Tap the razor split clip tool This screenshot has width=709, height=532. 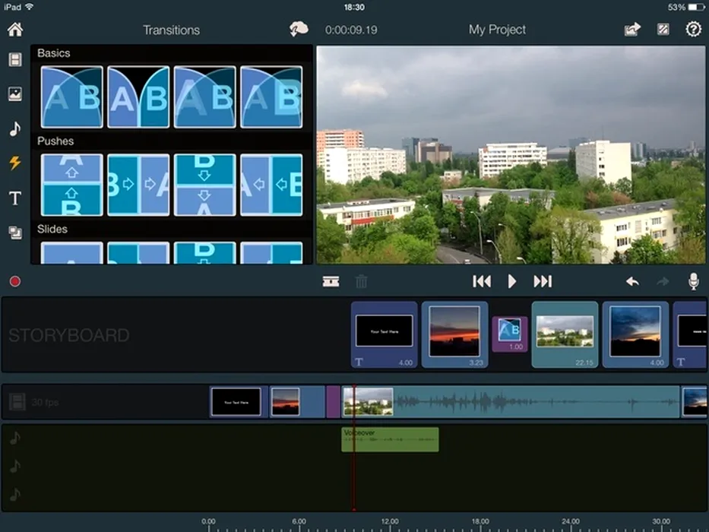click(x=331, y=281)
